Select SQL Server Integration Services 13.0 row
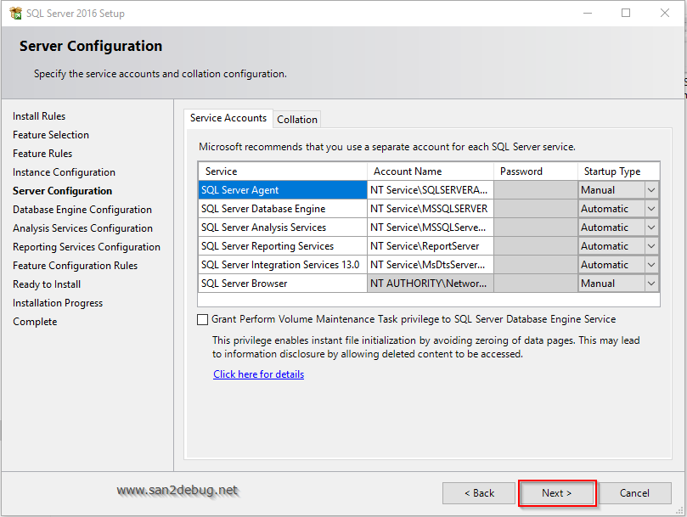Image resolution: width=687 pixels, height=517 pixels. point(282,265)
